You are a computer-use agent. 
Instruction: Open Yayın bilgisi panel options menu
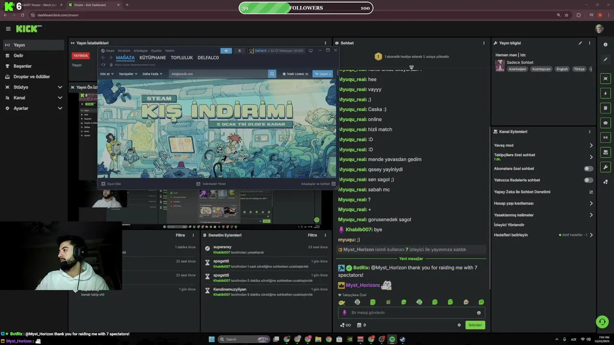coord(590,43)
